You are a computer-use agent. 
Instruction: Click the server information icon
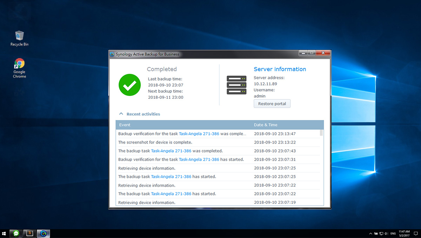pyautogui.click(x=236, y=85)
